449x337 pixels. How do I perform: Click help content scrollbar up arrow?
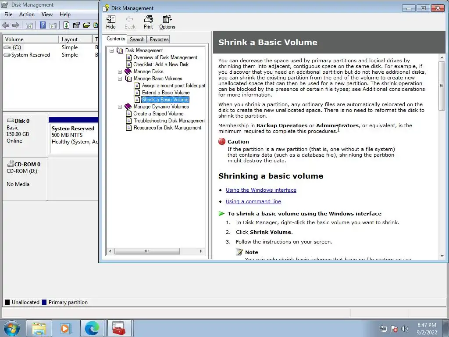click(x=442, y=58)
